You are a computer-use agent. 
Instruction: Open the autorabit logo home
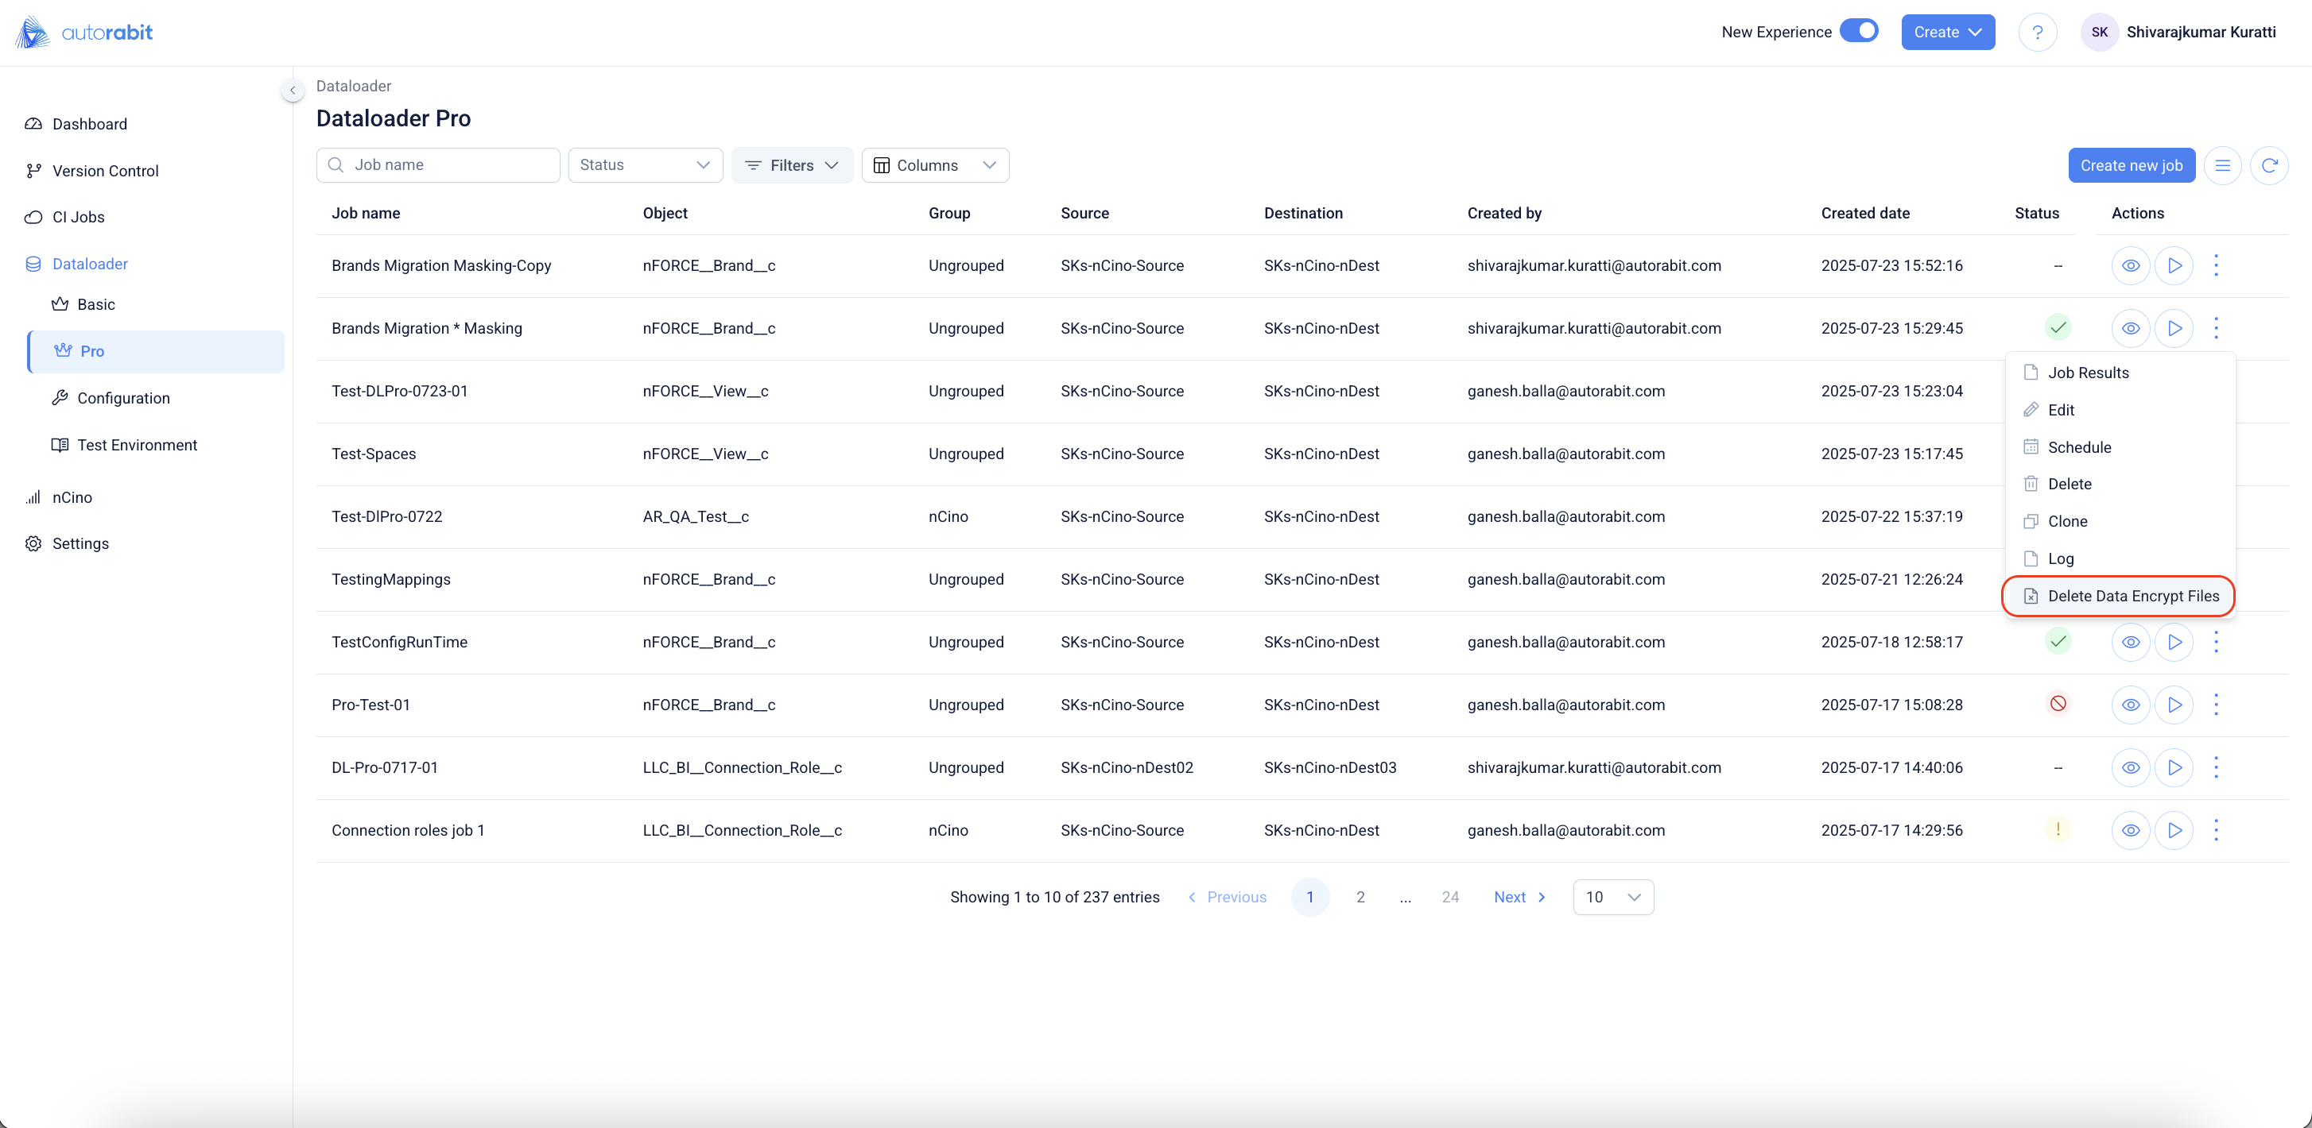click(84, 33)
